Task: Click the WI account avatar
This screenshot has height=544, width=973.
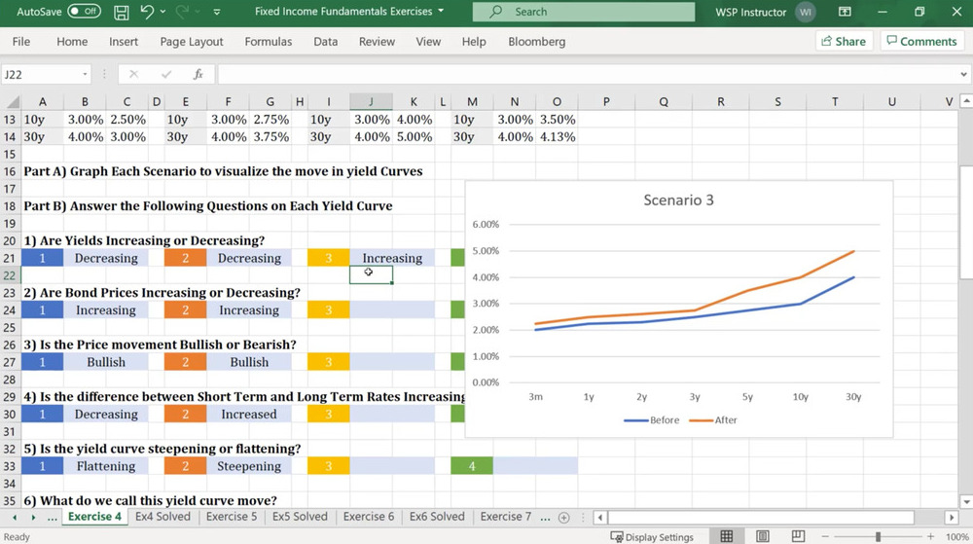Action: 805,12
